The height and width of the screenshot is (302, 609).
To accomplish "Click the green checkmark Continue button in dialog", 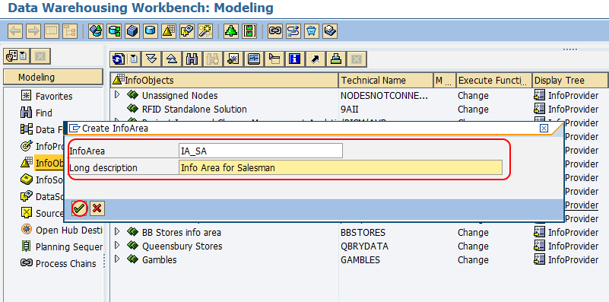I will [79, 208].
